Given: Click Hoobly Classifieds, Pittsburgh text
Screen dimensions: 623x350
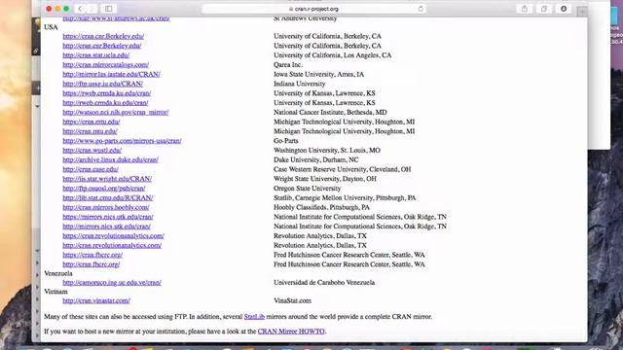Looking at the screenshot, I should tap(321, 207).
